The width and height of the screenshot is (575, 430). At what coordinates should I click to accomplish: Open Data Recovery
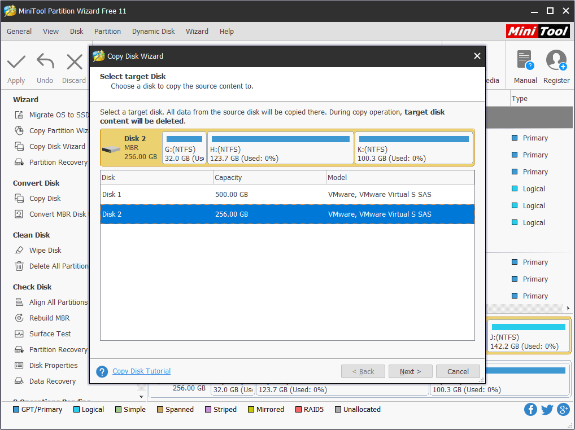point(45,381)
